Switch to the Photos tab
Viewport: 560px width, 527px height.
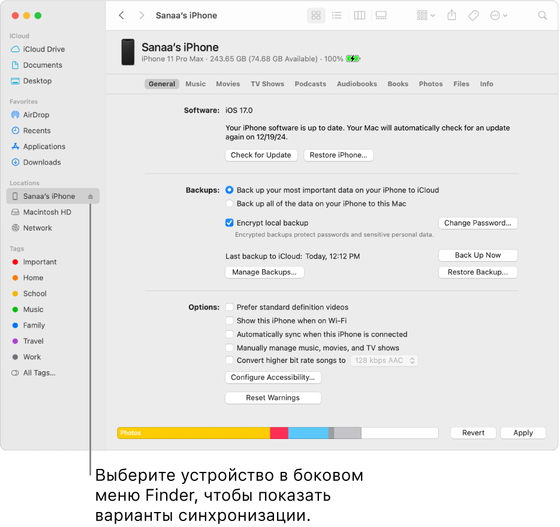pos(430,84)
